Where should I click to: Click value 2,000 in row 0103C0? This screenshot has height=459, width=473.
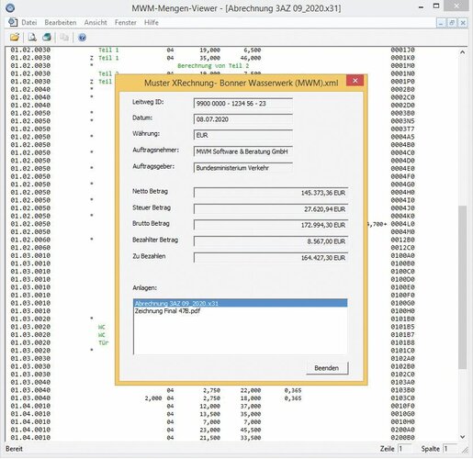coord(153,398)
